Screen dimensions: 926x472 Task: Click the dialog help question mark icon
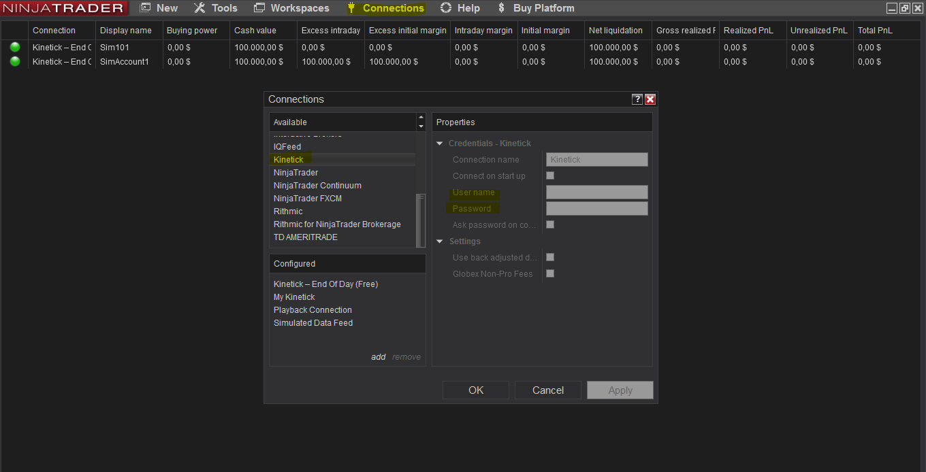pos(637,99)
